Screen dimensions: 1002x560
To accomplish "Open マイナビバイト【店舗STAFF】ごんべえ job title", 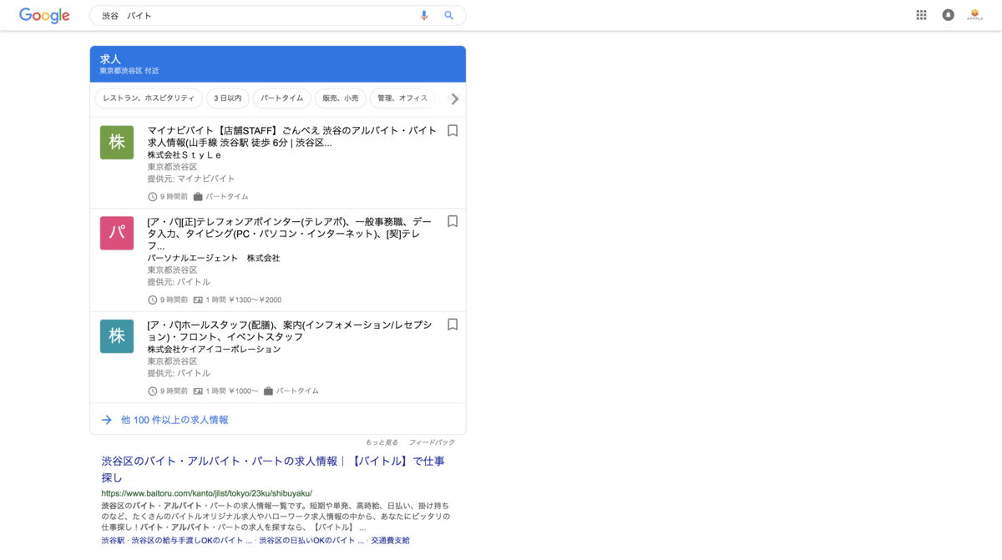I will tap(292, 137).
